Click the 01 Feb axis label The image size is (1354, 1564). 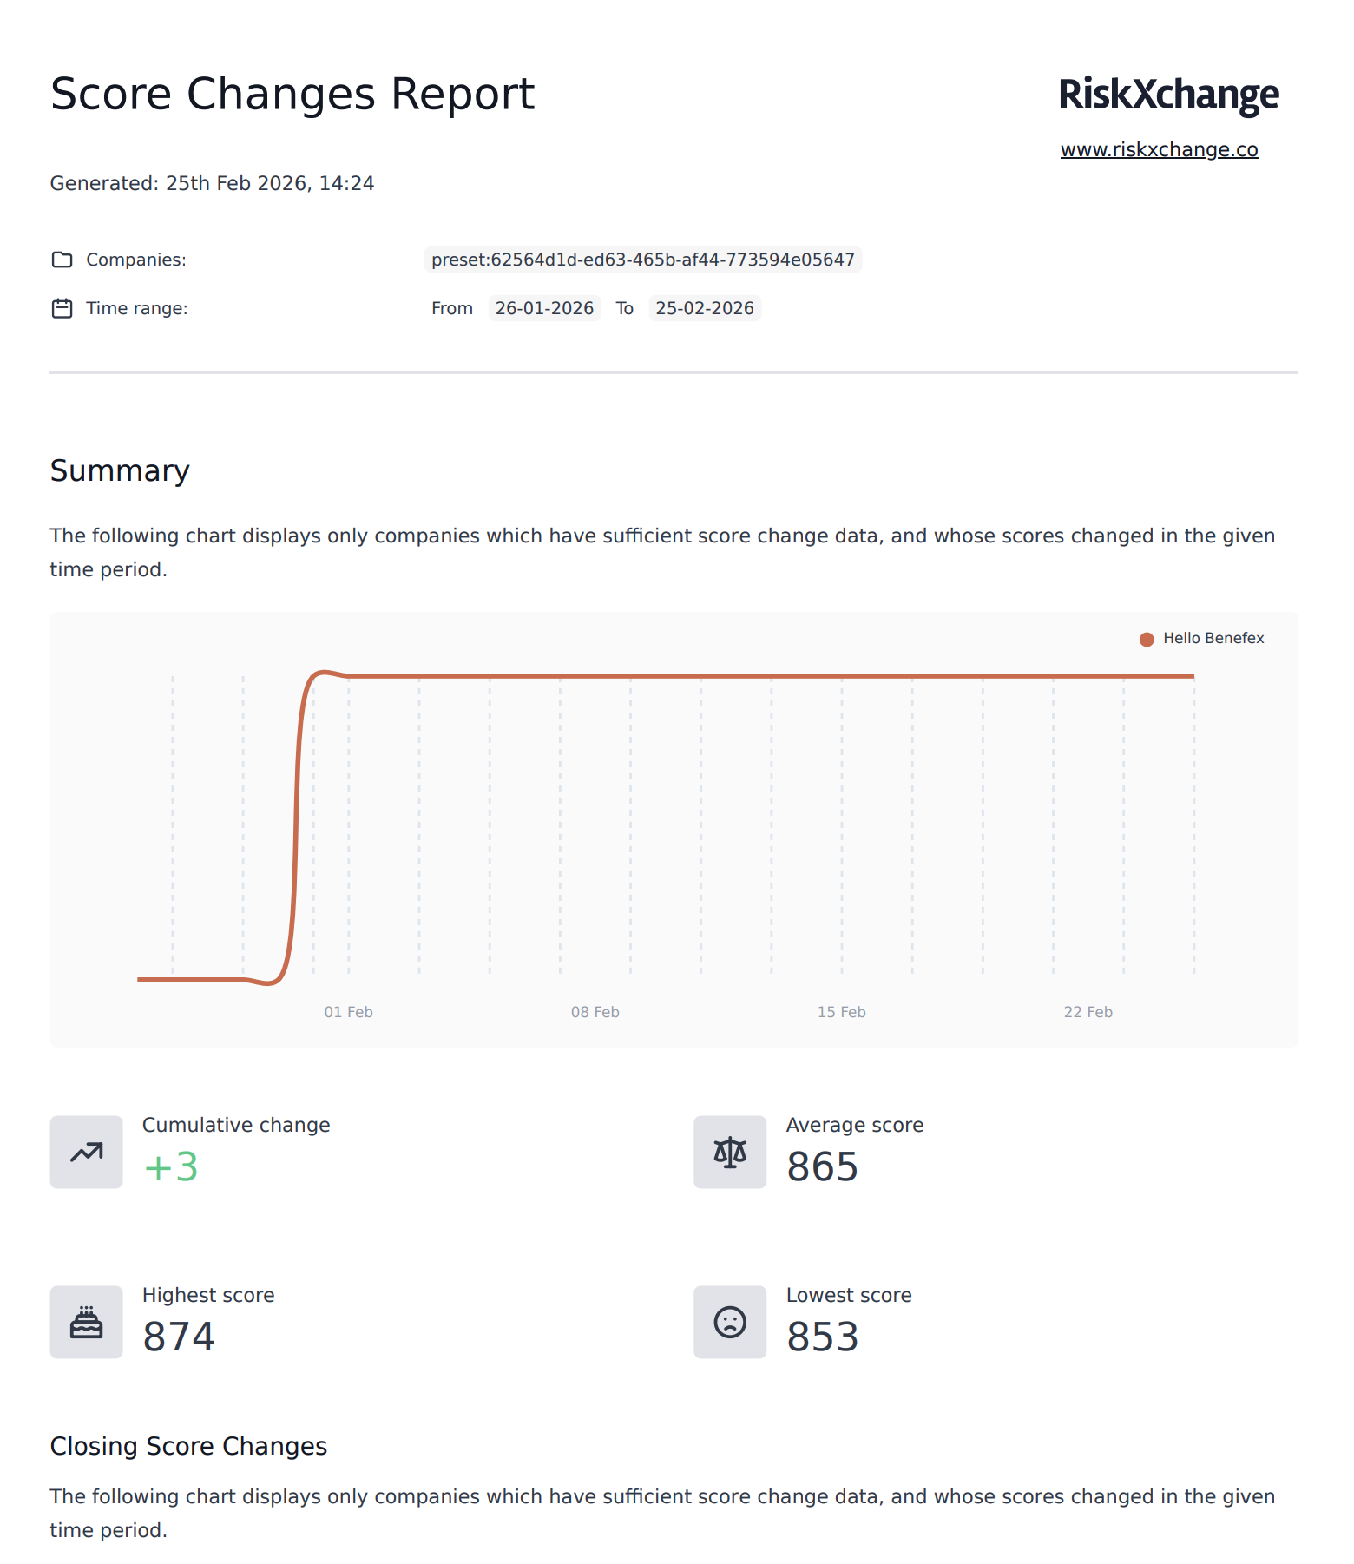pyautogui.click(x=348, y=1012)
